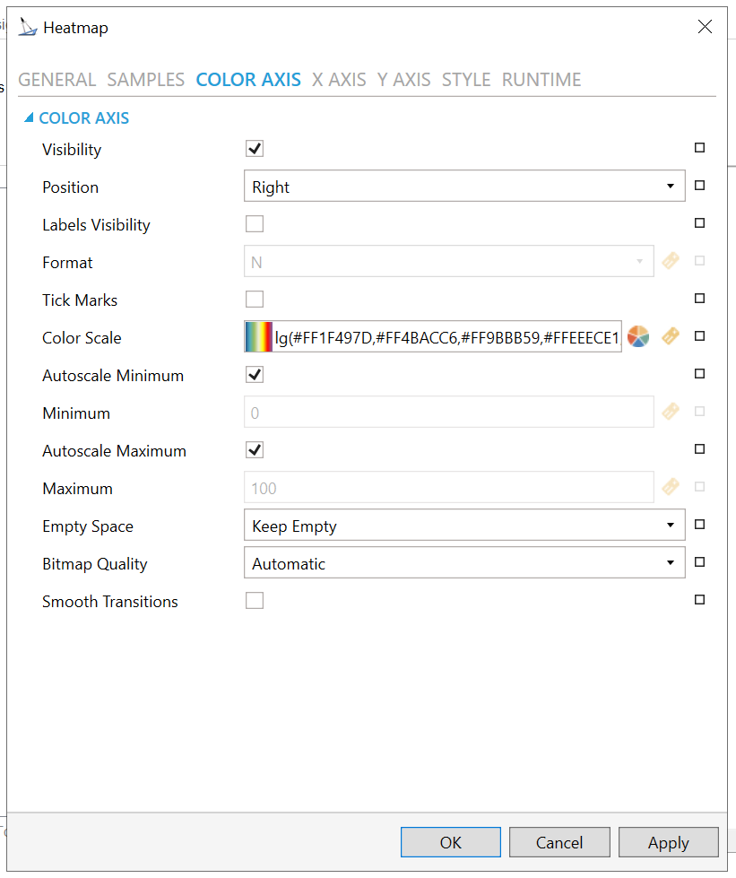This screenshot has height=878, width=736.
Task: Click the square marker beside Smooth Transitions
Action: 700,600
